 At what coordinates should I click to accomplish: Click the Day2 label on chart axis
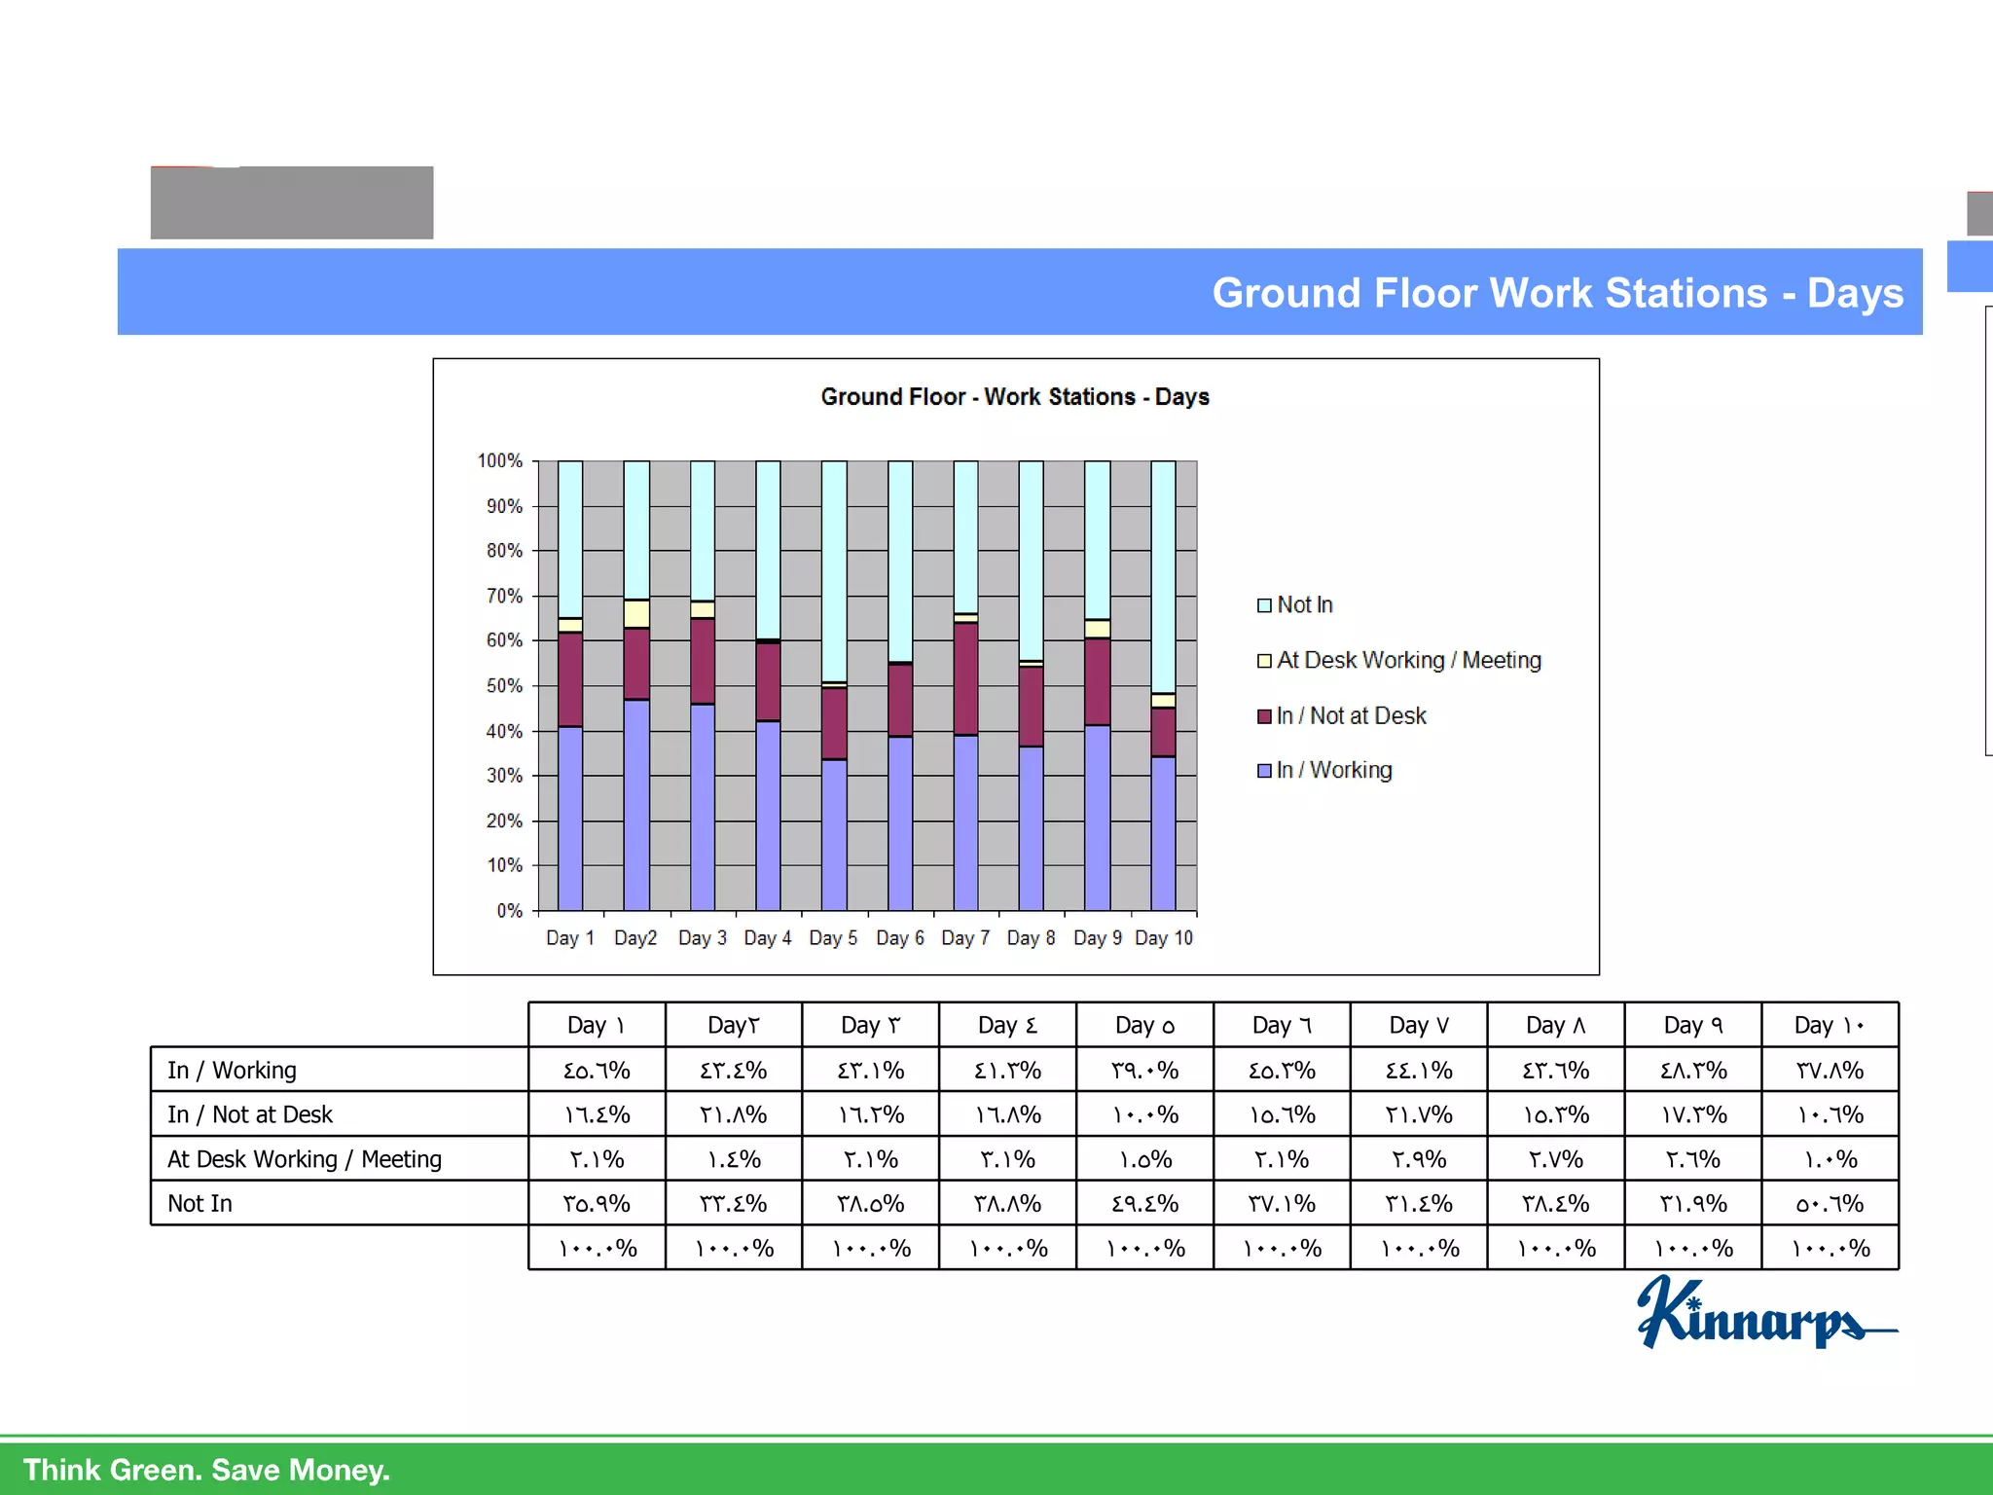635,938
